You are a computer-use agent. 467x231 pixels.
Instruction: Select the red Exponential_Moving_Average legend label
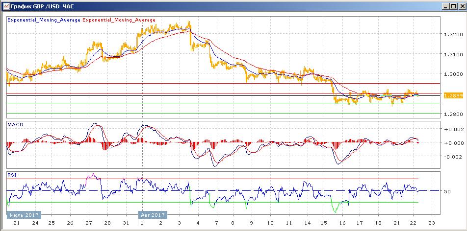coord(119,20)
